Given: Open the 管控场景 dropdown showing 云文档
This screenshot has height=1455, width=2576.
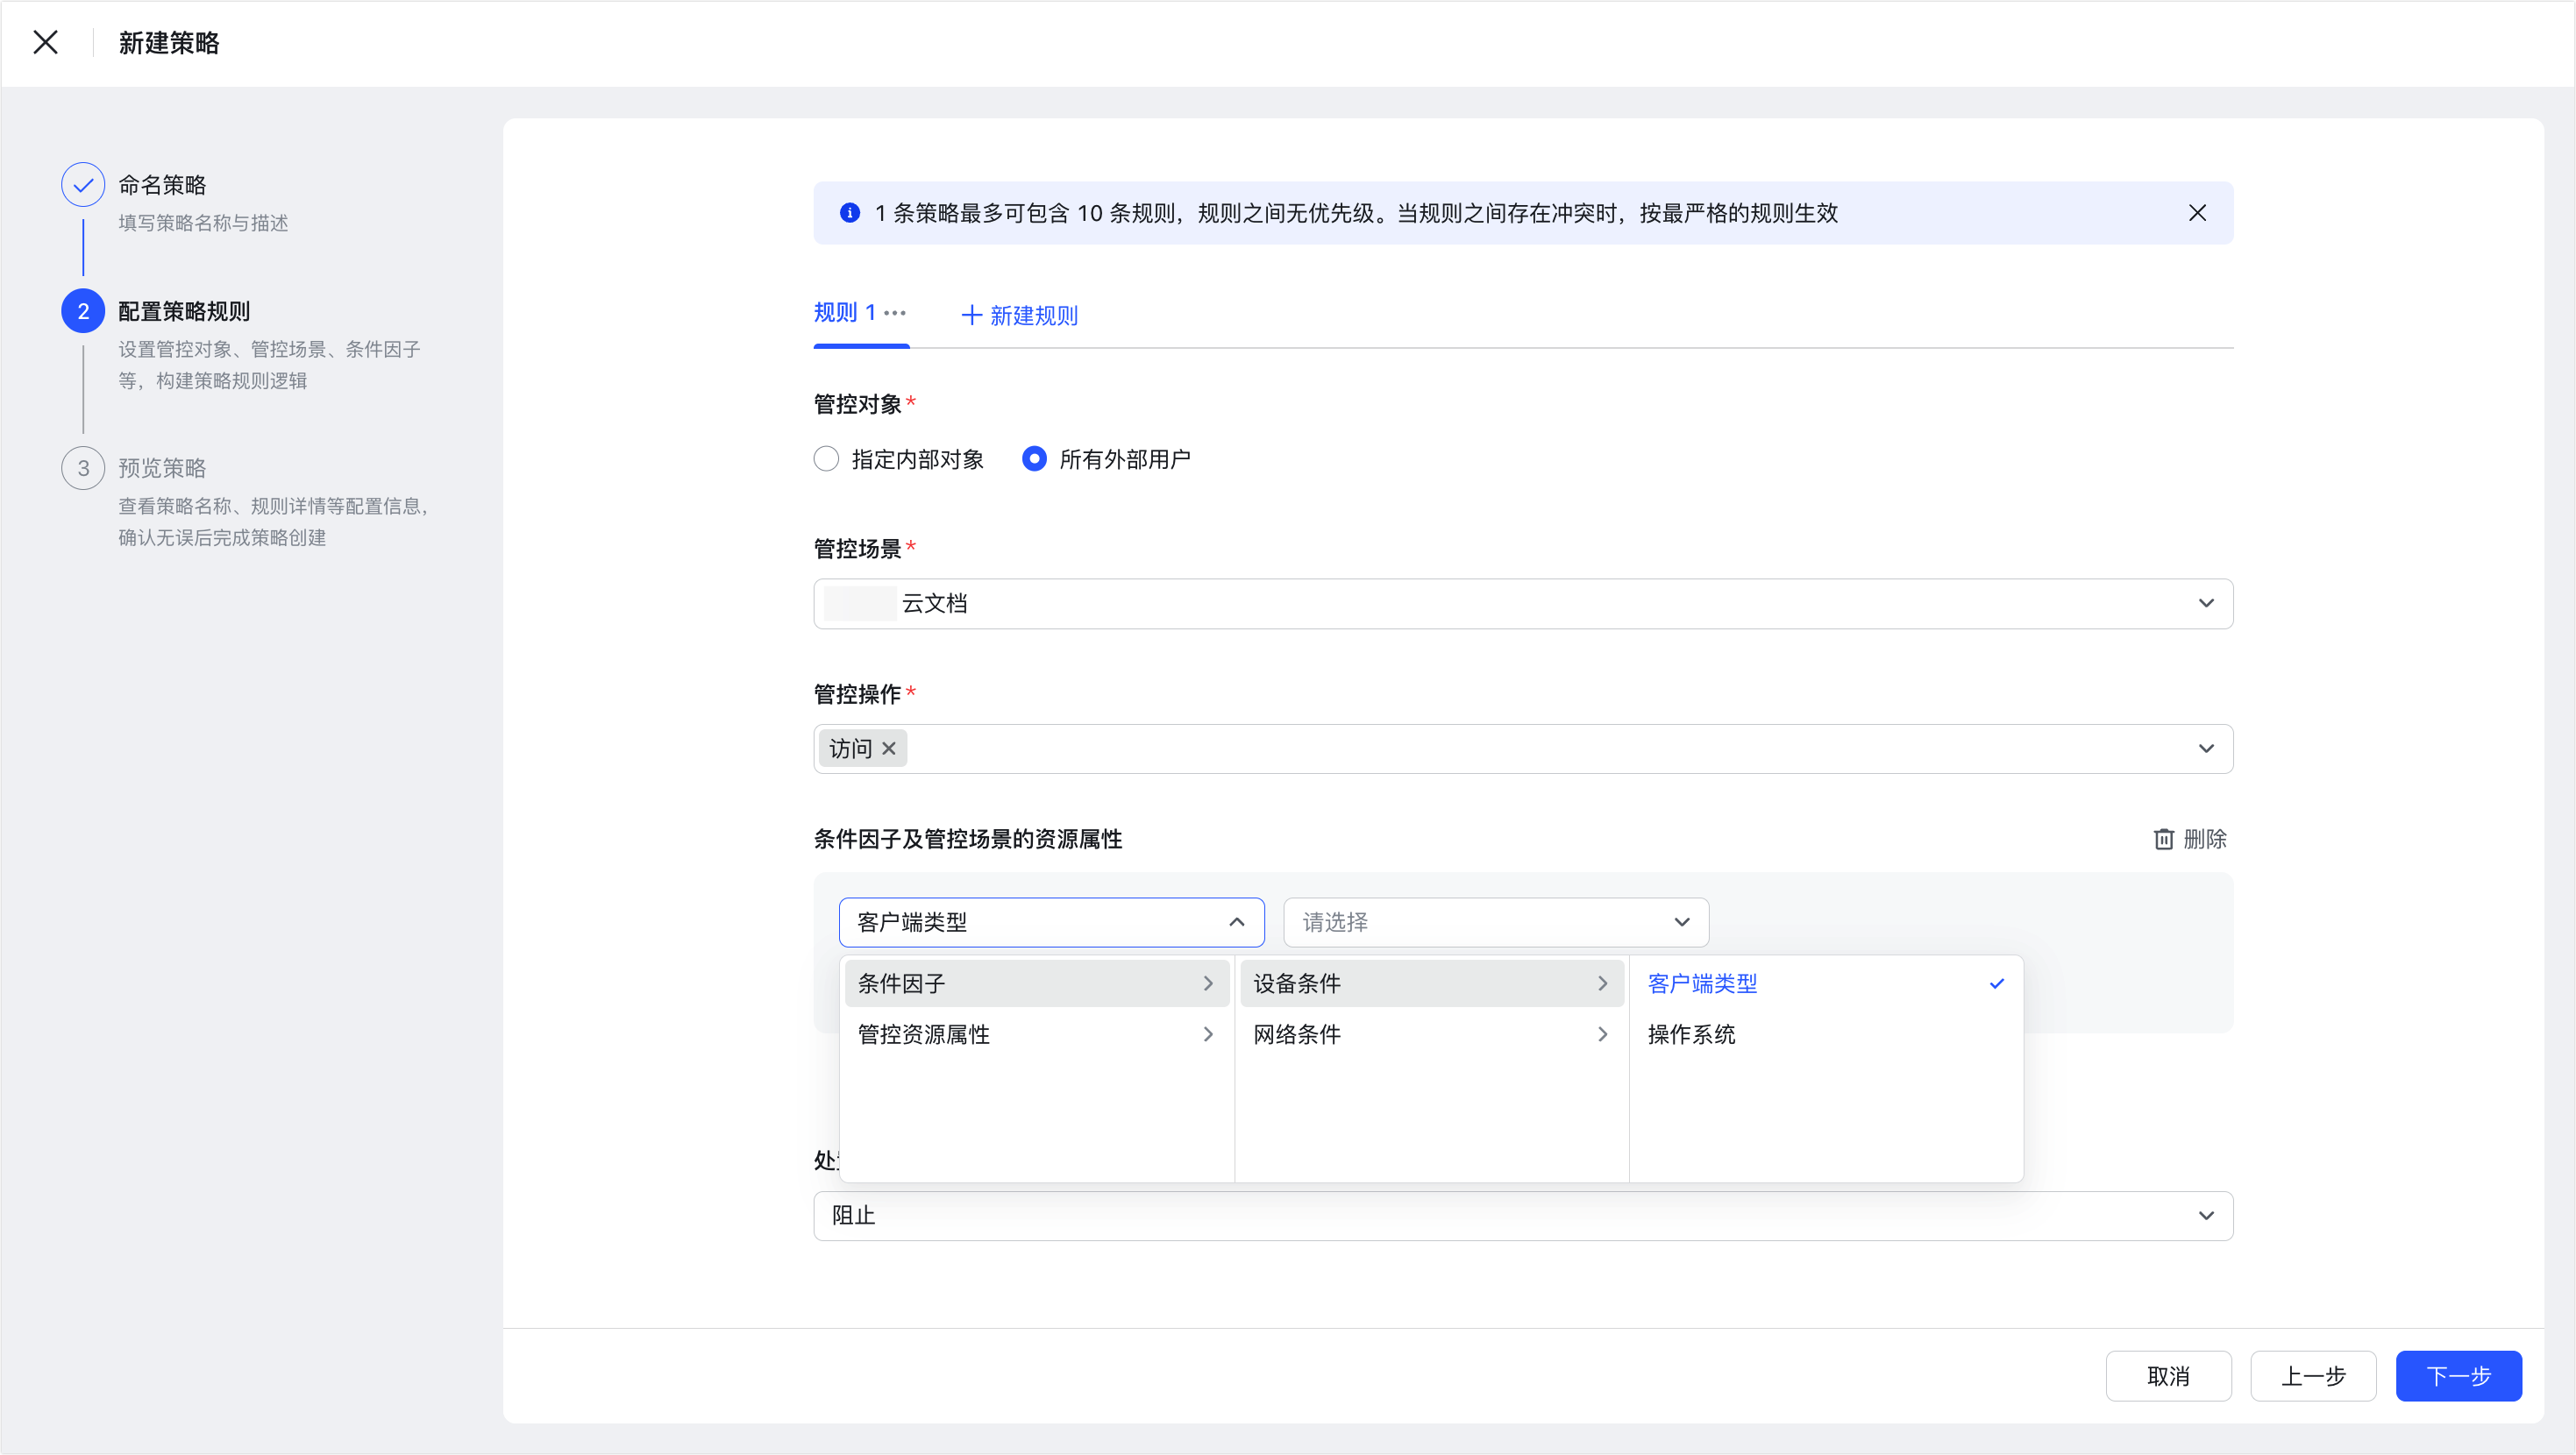Looking at the screenshot, I should click(x=1523, y=604).
